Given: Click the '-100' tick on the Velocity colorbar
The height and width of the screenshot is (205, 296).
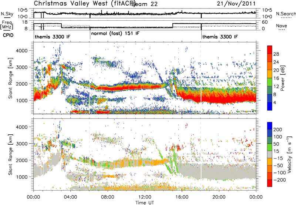Looking at the screenshot, I should [x=280, y=172].
